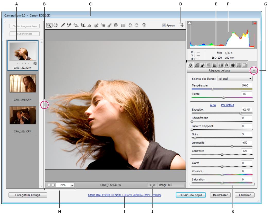The image size is (269, 213).
Task: Click the Température slider handle
Action: (x=212, y=89)
